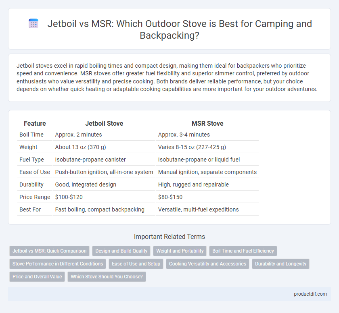
Task: Click the 'Jetboil Stove' column header
Action: tap(104, 123)
